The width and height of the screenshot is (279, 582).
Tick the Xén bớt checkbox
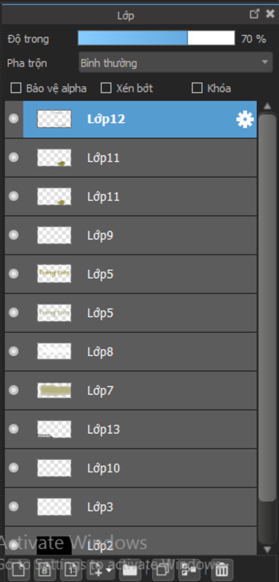106,88
